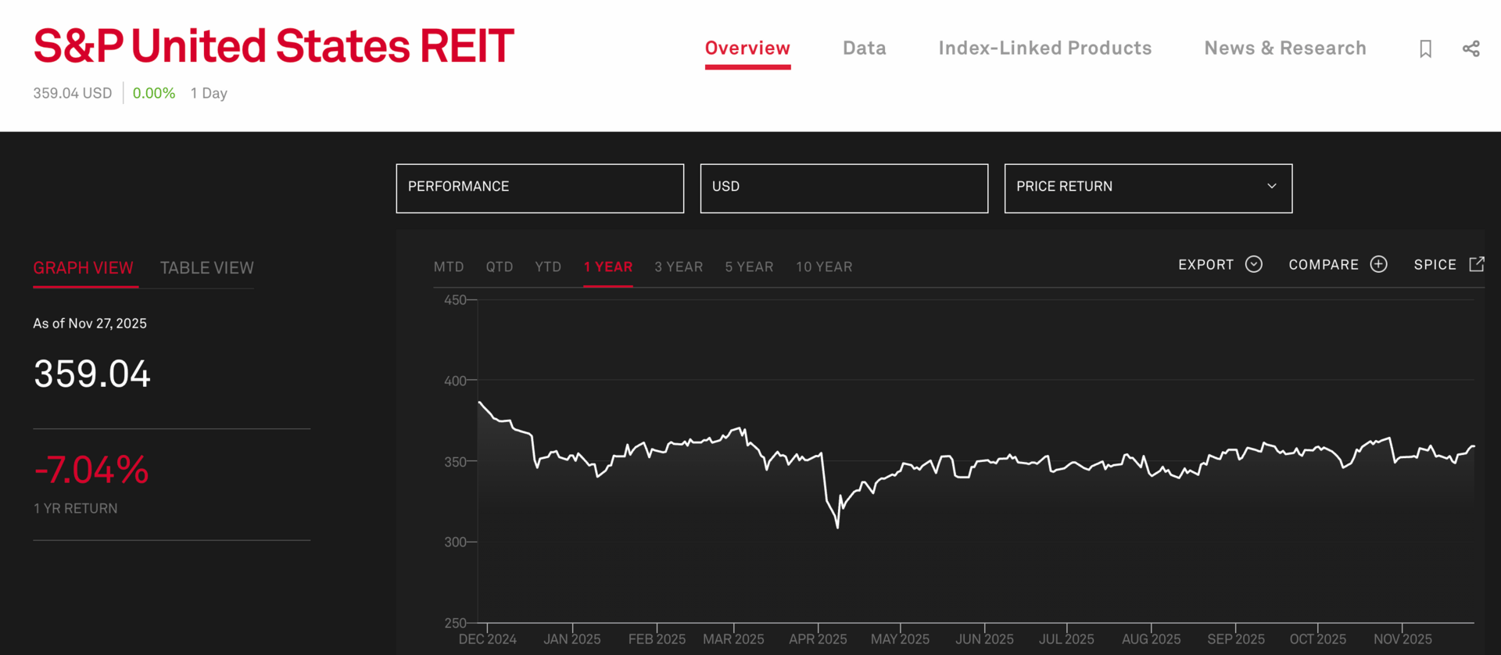Click the 350 y-axis label

pos(455,462)
